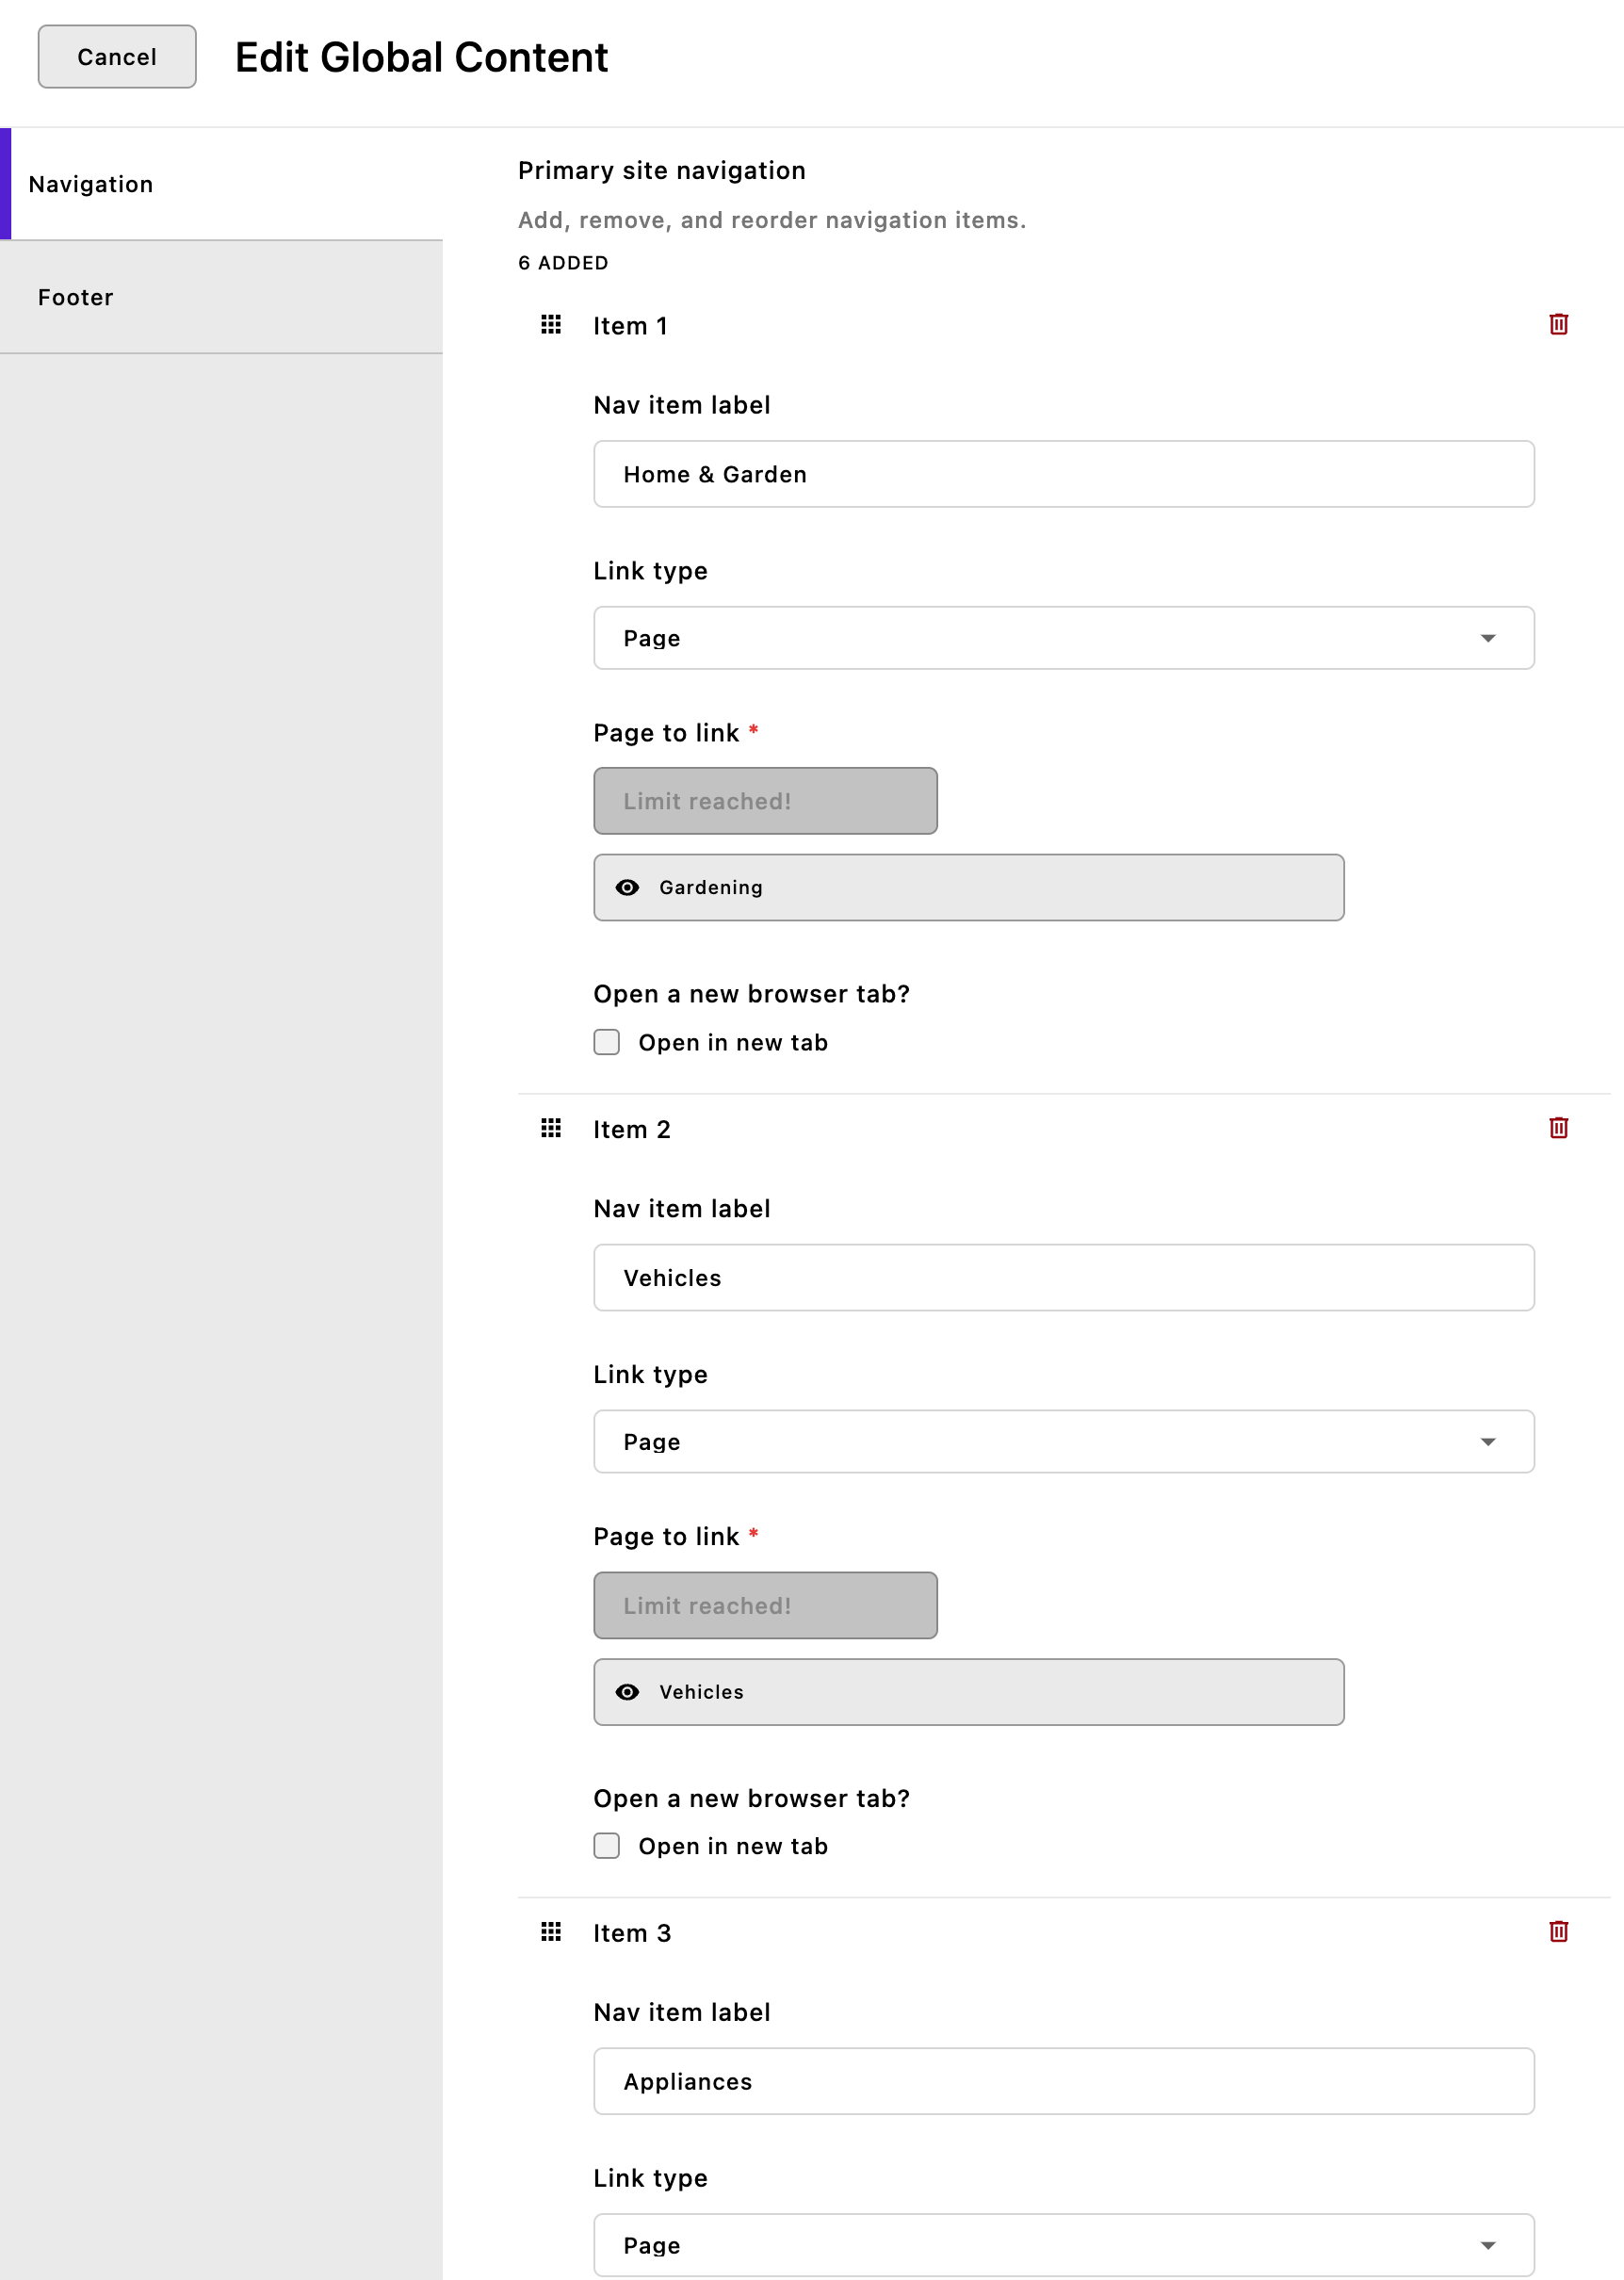Check Open in new tab under Item 2
Viewport: 1624px width, 2280px height.
pyautogui.click(x=607, y=1846)
